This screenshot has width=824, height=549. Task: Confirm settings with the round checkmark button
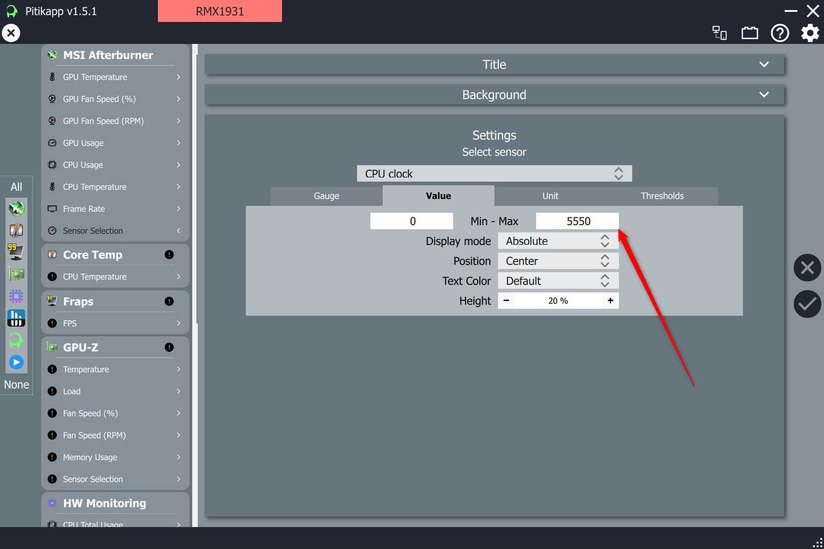807,304
